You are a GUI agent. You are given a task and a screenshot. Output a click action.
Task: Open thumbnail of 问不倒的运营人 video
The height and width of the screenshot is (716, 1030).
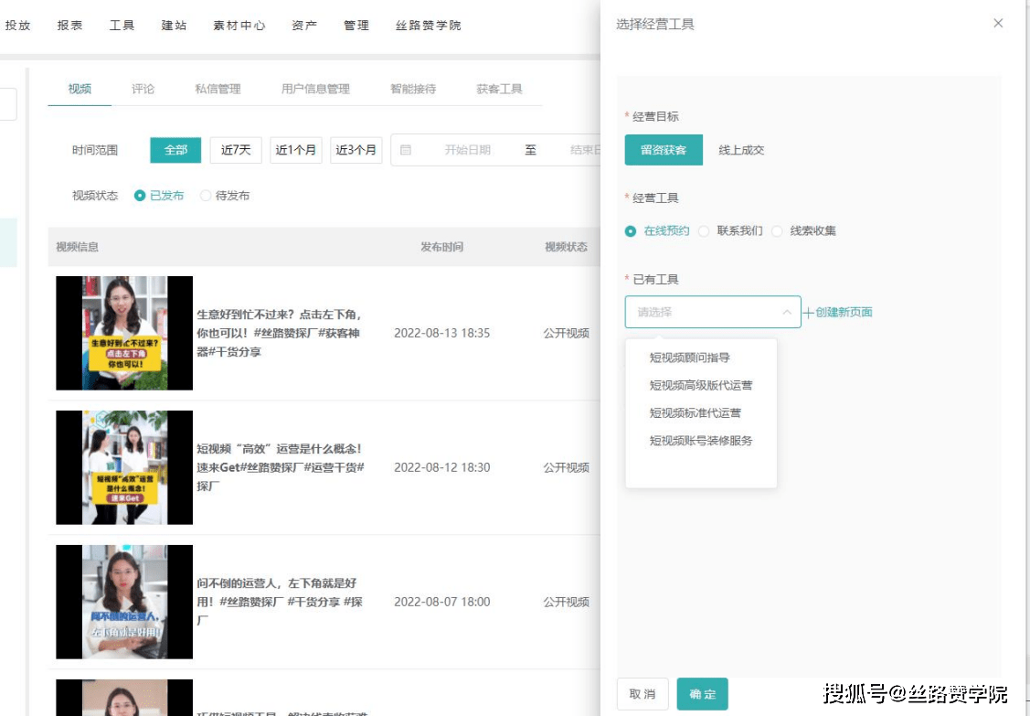[124, 602]
